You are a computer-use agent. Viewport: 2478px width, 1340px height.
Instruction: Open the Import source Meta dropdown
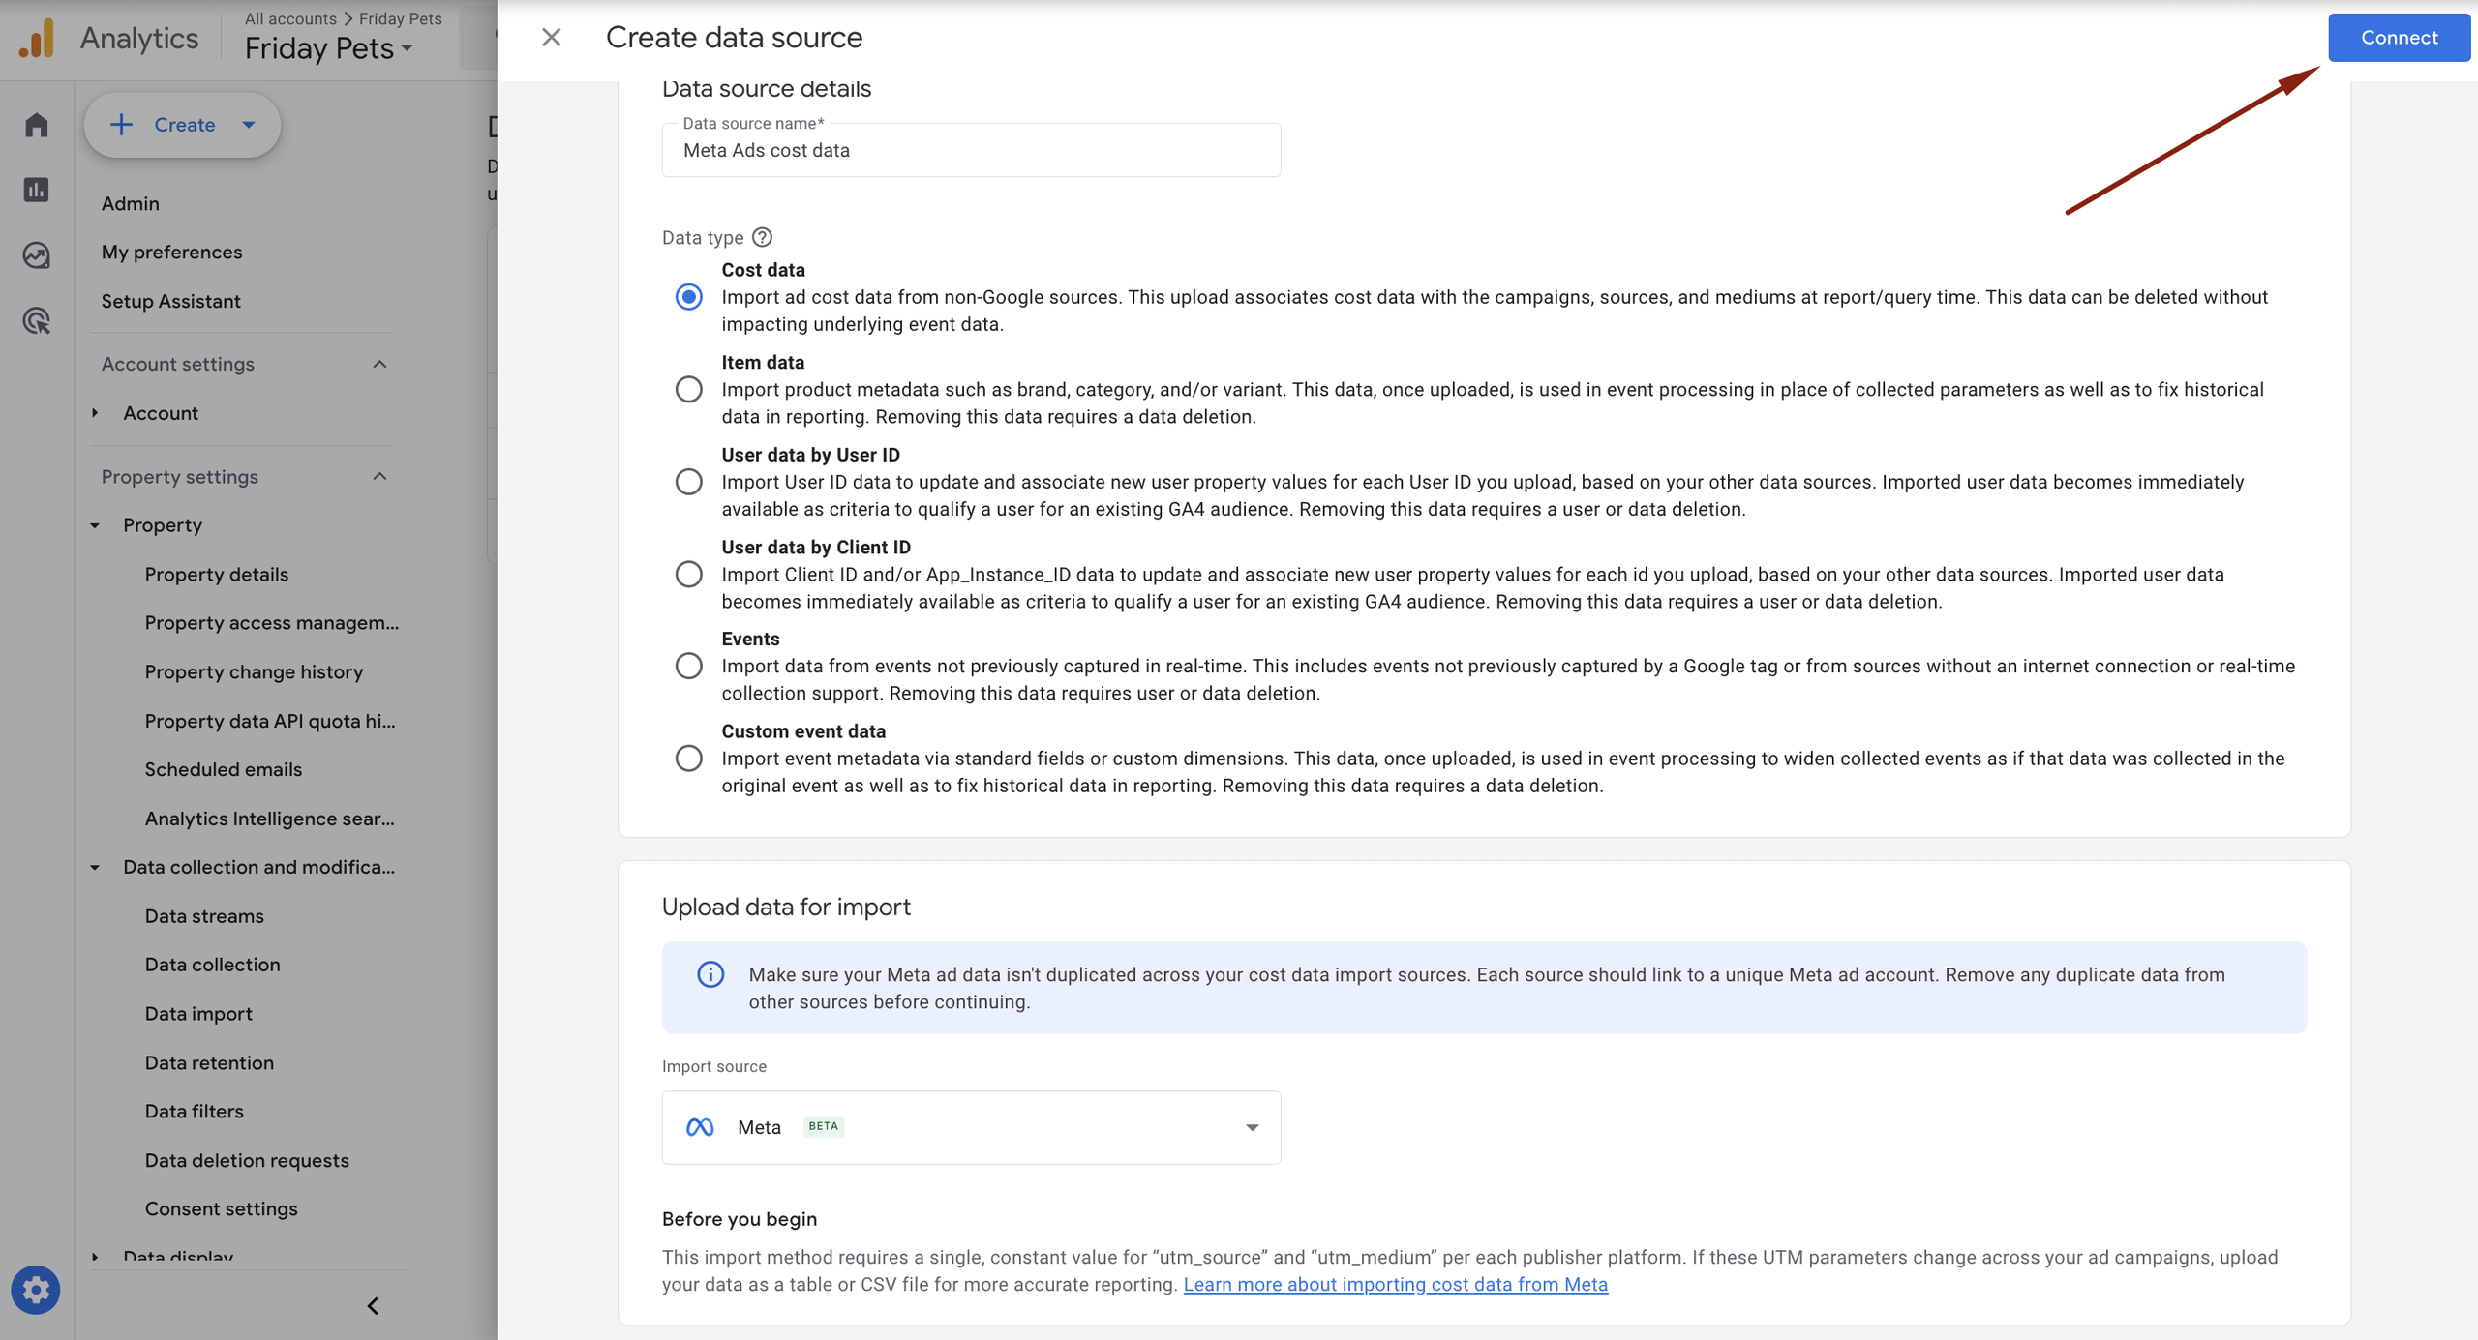coord(971,1127)
